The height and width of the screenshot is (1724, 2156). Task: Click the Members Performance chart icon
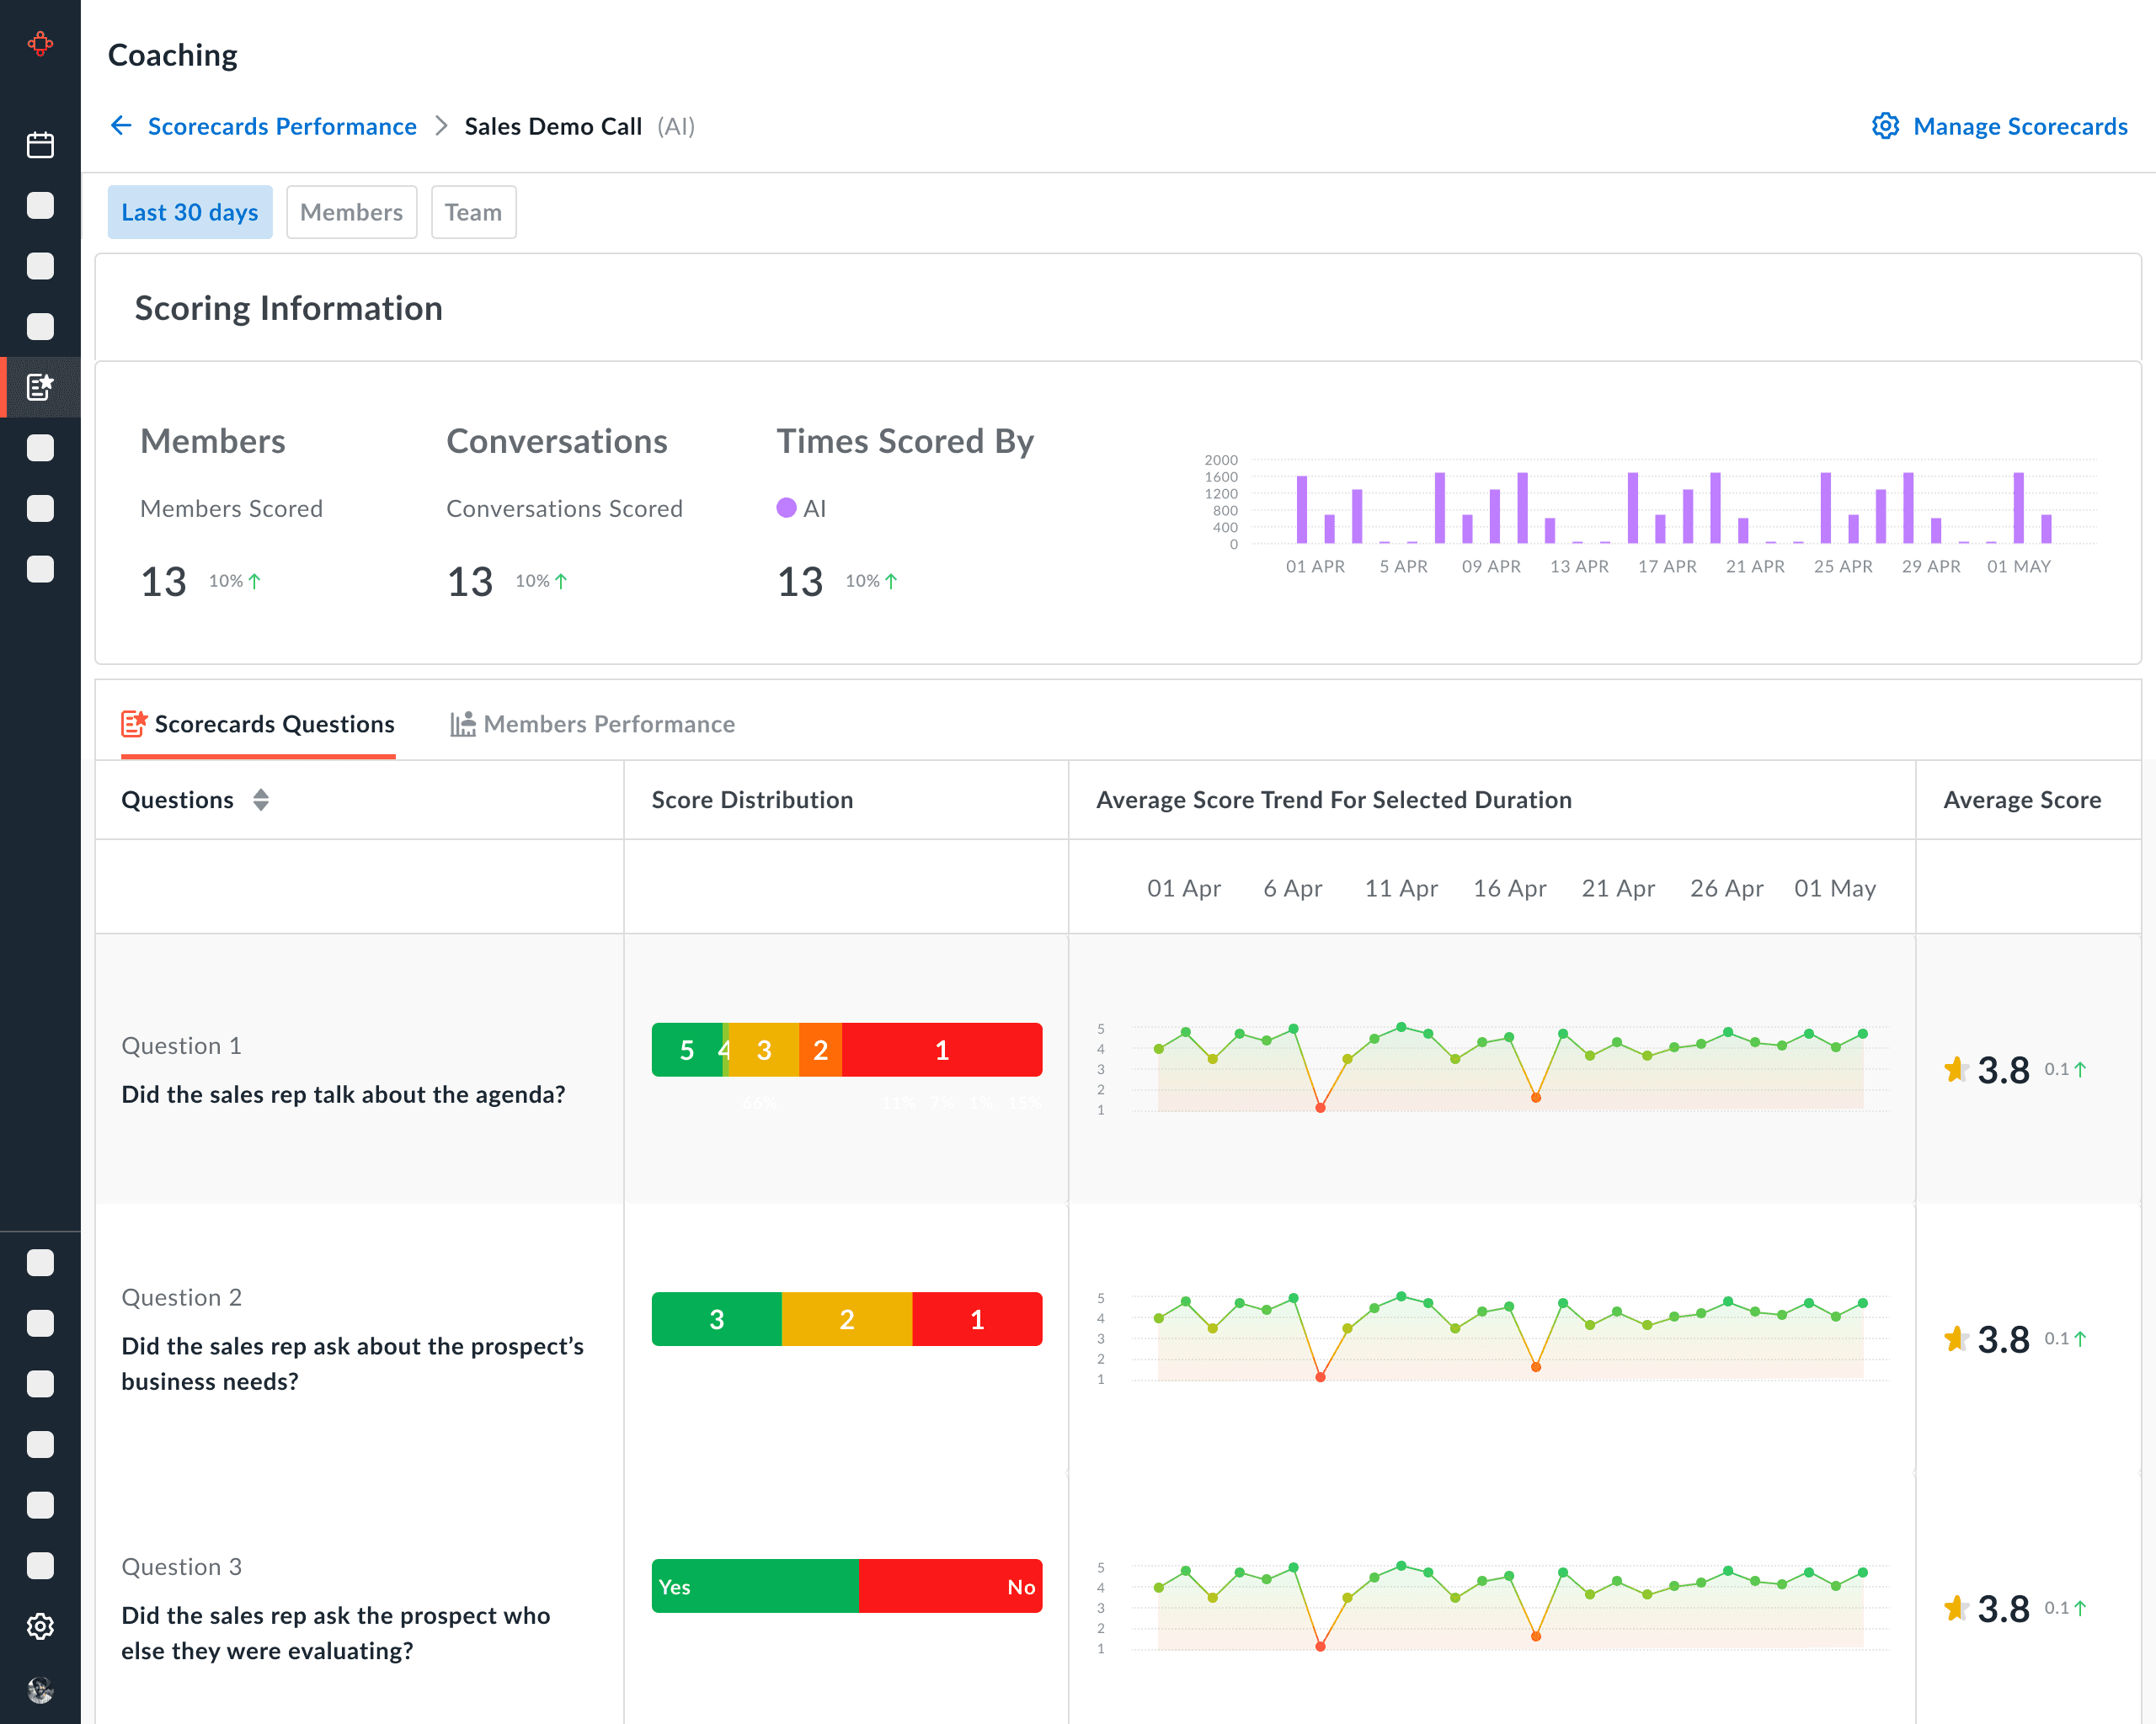tap(462, 724)
